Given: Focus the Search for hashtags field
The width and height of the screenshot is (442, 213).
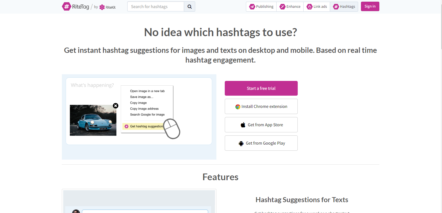Looking at the screenshot, I should tap(156, 6).
